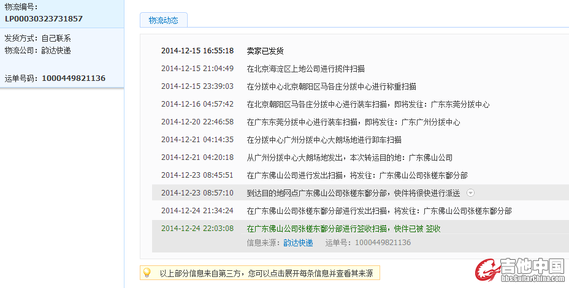Select the 2014-12-24 21:34:24 tracking row

pos(379,211)
